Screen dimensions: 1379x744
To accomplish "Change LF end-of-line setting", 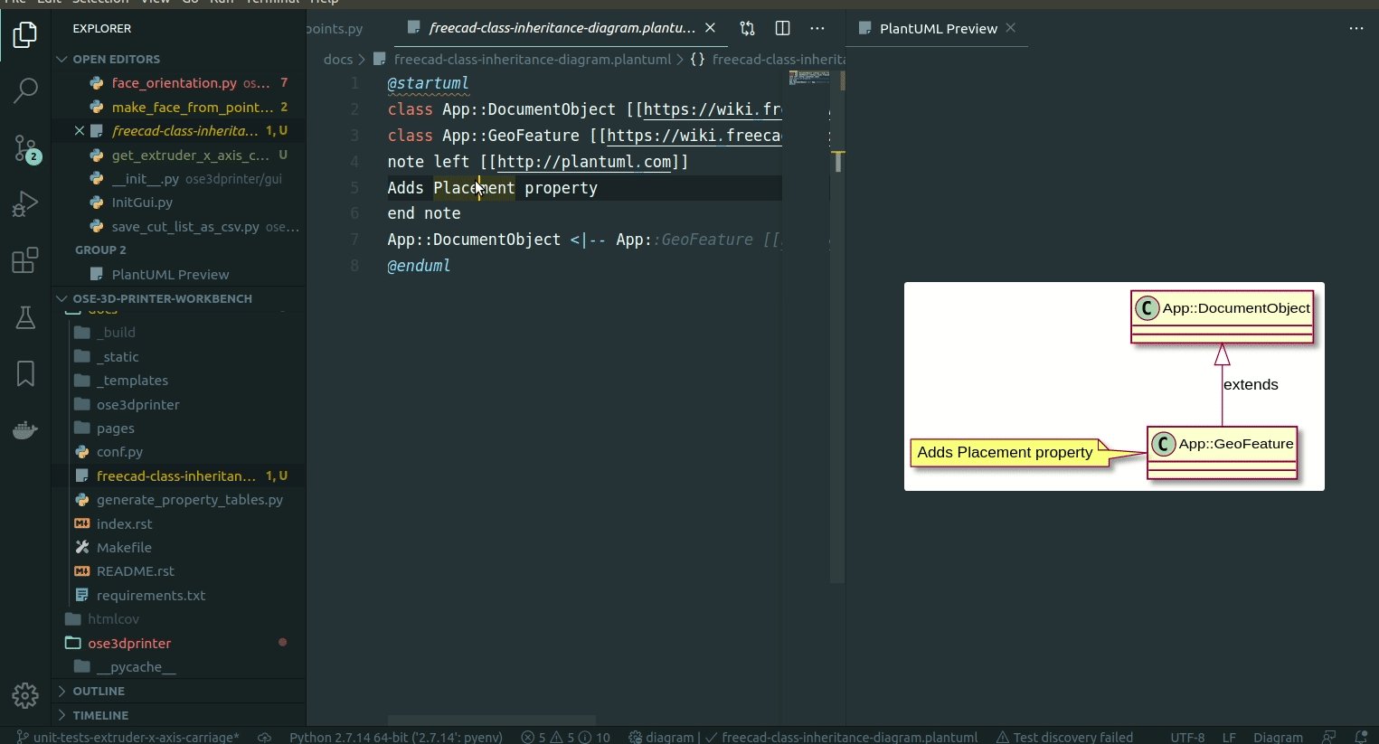I will [x=1229, y=737].
